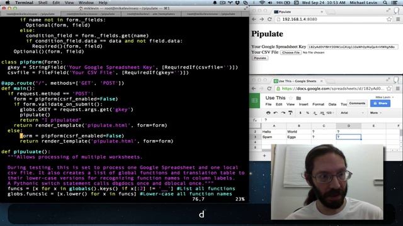Switch to the fourth Terminal tab

click(211, 14)
